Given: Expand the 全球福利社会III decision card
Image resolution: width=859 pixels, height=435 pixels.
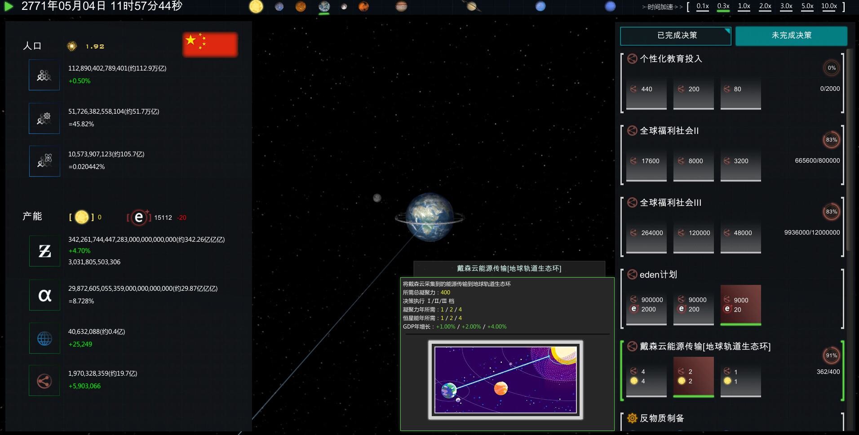Looking at the screenshot, I should point(669,203).
